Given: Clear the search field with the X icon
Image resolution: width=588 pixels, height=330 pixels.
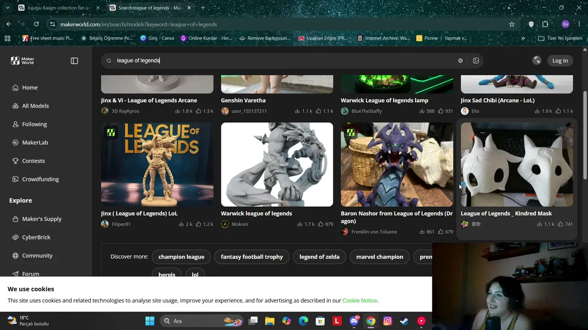Looking at the screenshot, I should (x=460, y=60).
